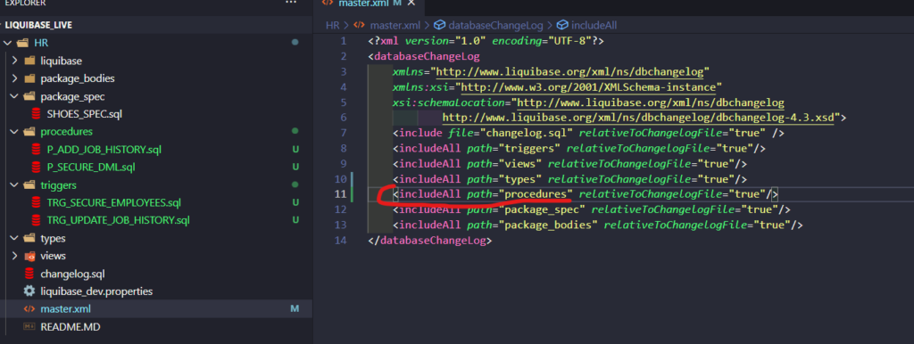
Task: Click the changelog.sql database icon
Action: point(29,274)
